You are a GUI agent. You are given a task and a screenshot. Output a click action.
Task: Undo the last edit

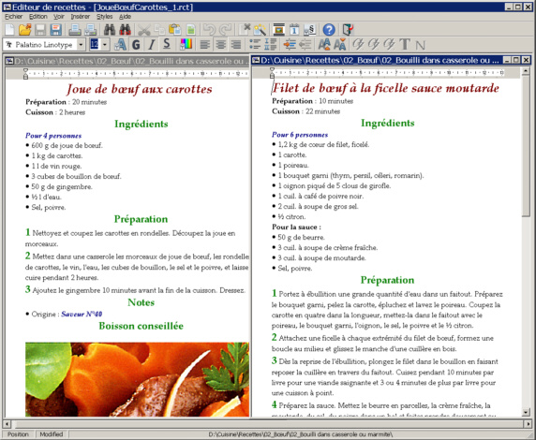[209, 30]
